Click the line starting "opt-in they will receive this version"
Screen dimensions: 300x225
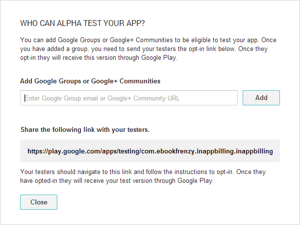coord(98,57)
